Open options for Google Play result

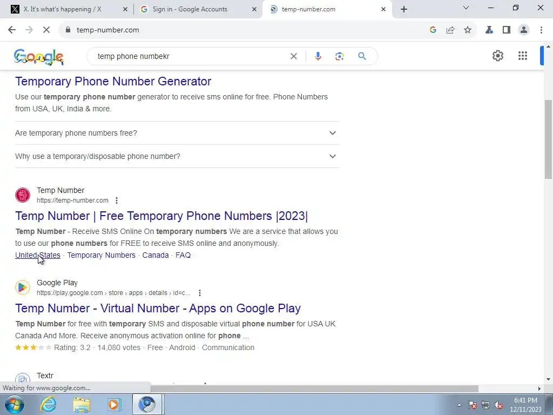click(x=200, y=293)
